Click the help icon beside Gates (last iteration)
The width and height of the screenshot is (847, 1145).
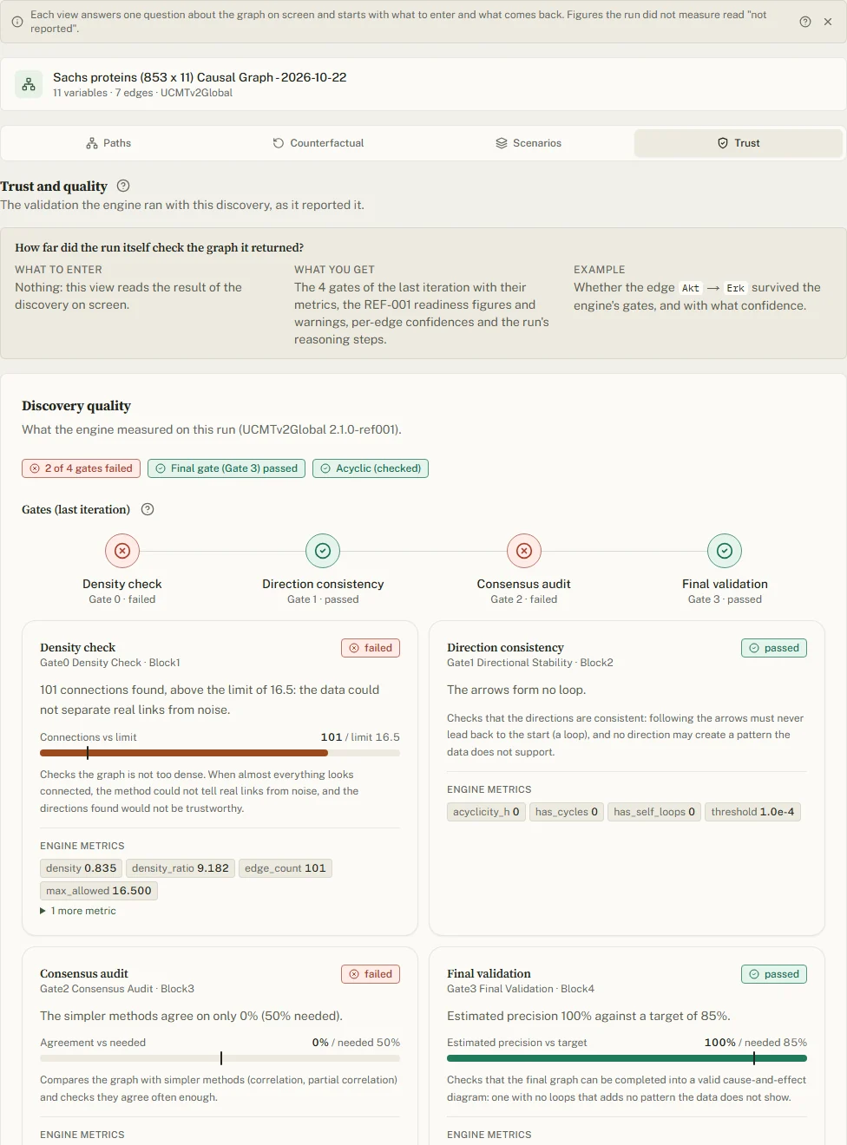click(148, 509)
